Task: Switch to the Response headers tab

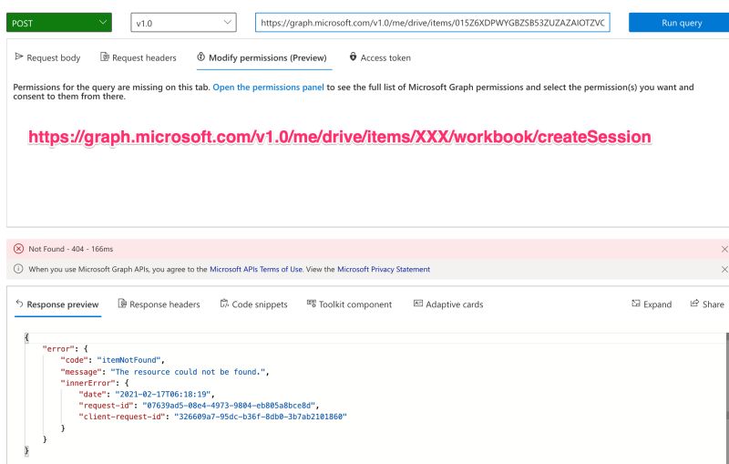Action: pos(159,304)
